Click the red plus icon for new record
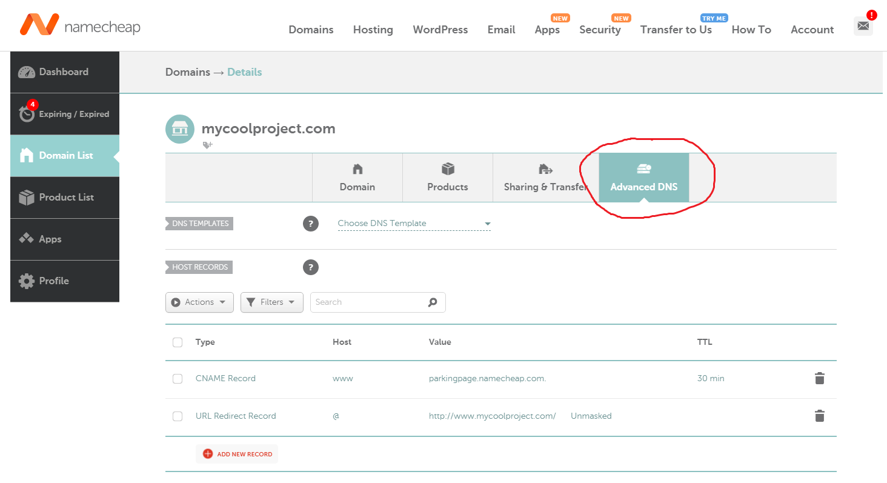The image size is (887, 483). pos(208,454)
